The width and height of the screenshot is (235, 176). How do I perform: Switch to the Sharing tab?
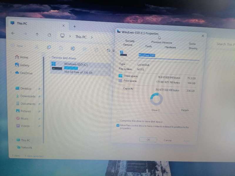tap(193, 48)
